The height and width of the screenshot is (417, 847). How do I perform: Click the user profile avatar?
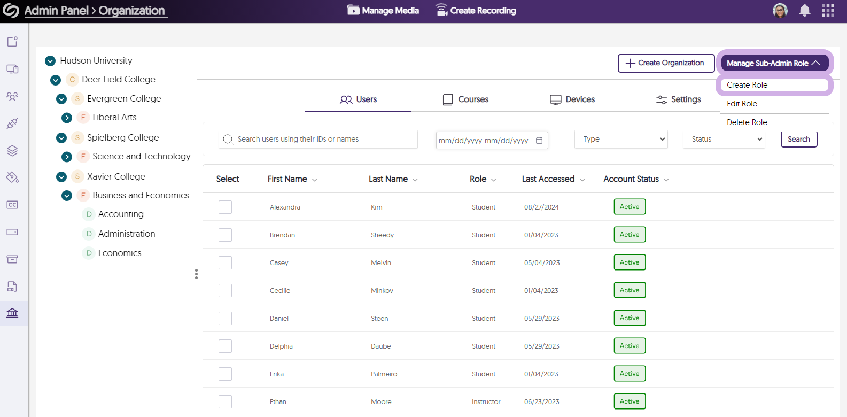[780, 11]
